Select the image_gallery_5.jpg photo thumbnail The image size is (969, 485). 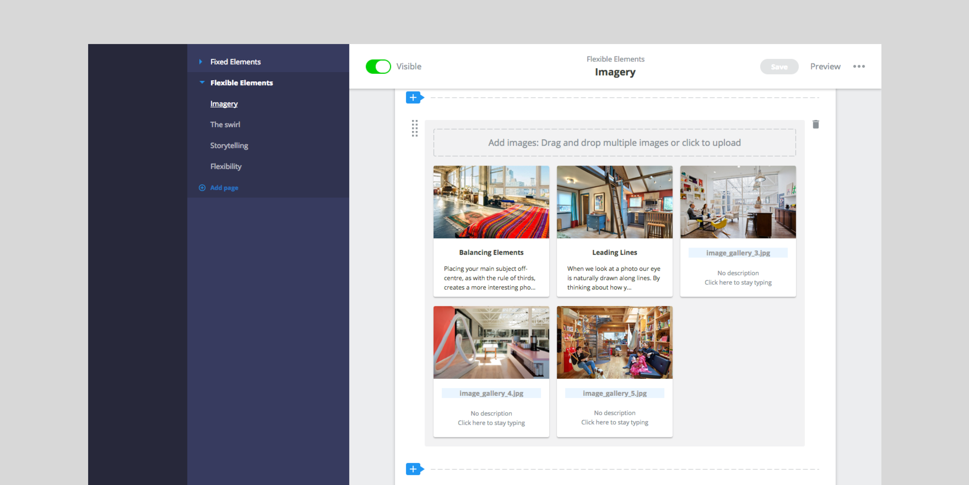point(614,342)
